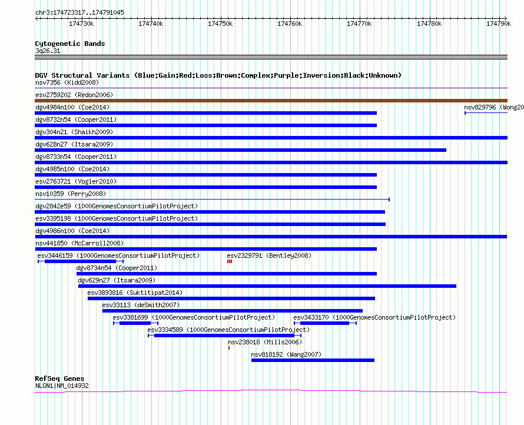Image resolution: width=524 pixels, height=425 pixels.
Task: Select the blue esv3893816 Suktitipat2014 gain bar
Action: tap(231, 298)
